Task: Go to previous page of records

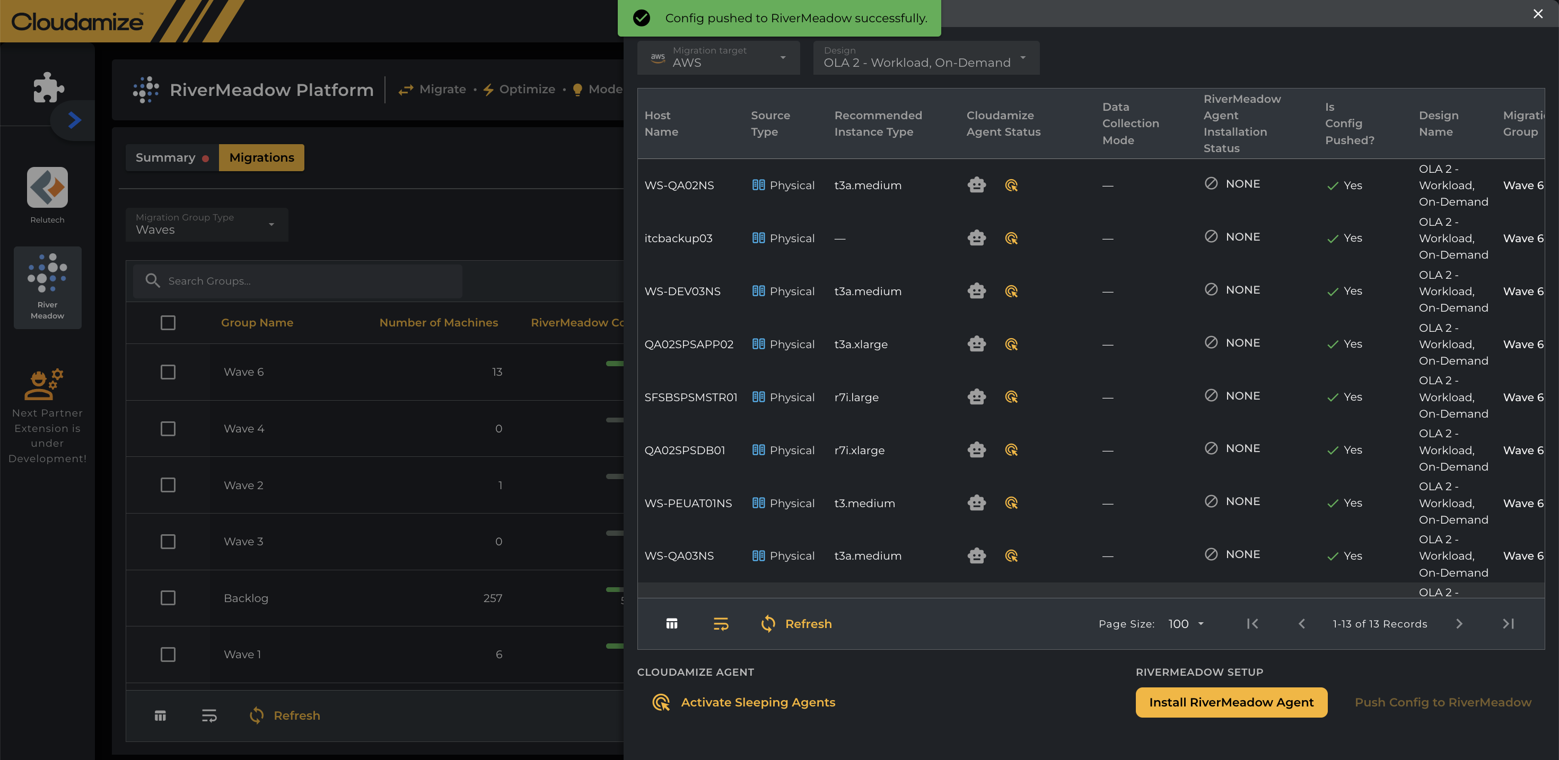Action: (1302, 624)
